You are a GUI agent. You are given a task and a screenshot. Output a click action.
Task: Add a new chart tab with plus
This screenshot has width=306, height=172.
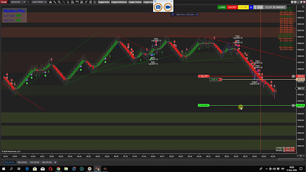pyautogui.click(x=55, y=162)
